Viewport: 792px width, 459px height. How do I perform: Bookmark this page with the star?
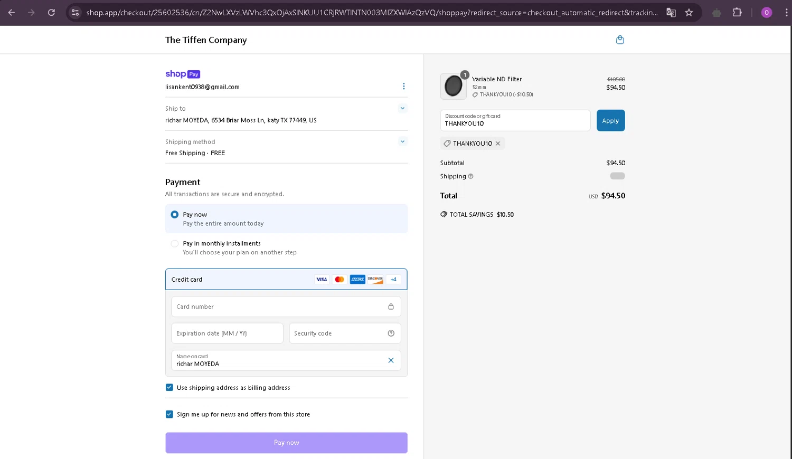coord(689,12)
